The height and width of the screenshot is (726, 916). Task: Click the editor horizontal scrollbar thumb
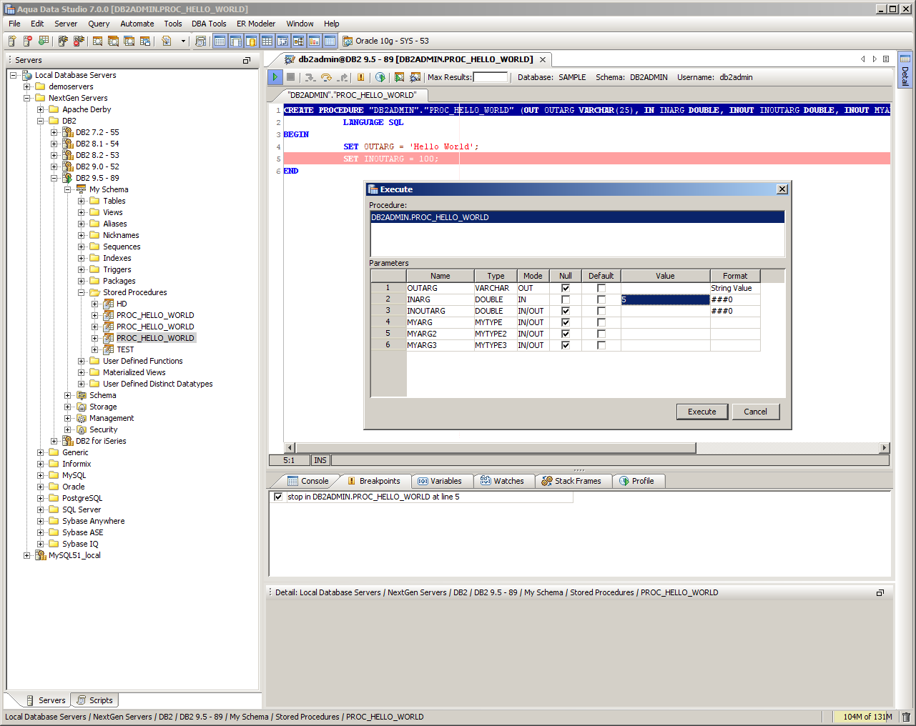[496, 448]
